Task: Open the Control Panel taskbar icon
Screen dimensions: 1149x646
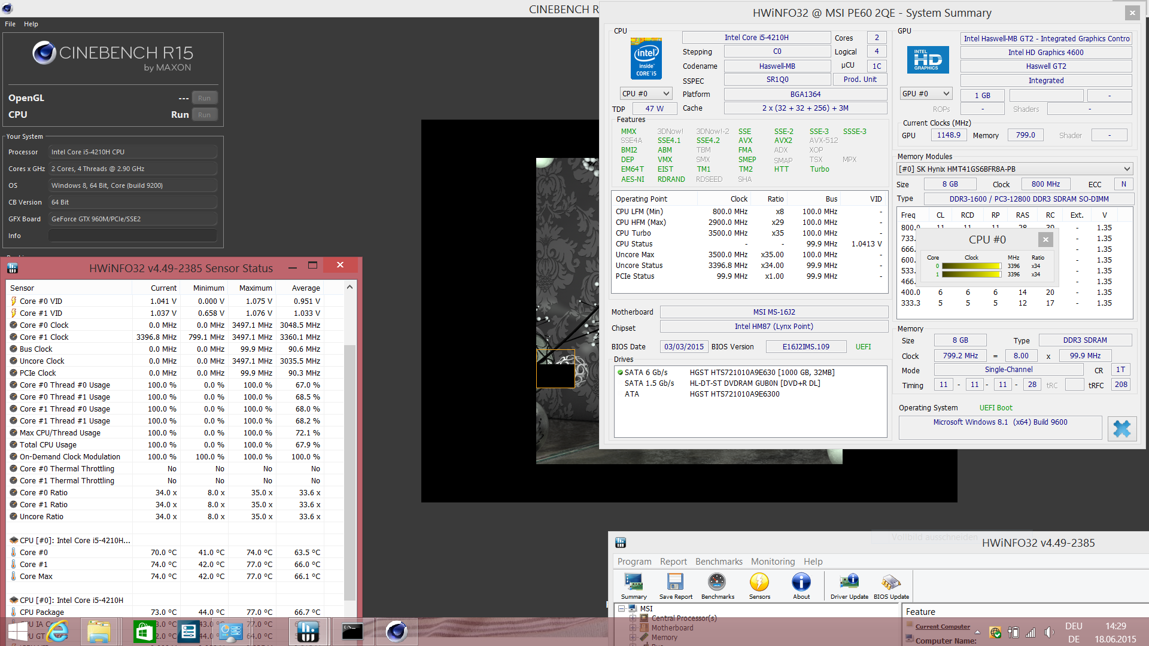Action: click(230, 632)
